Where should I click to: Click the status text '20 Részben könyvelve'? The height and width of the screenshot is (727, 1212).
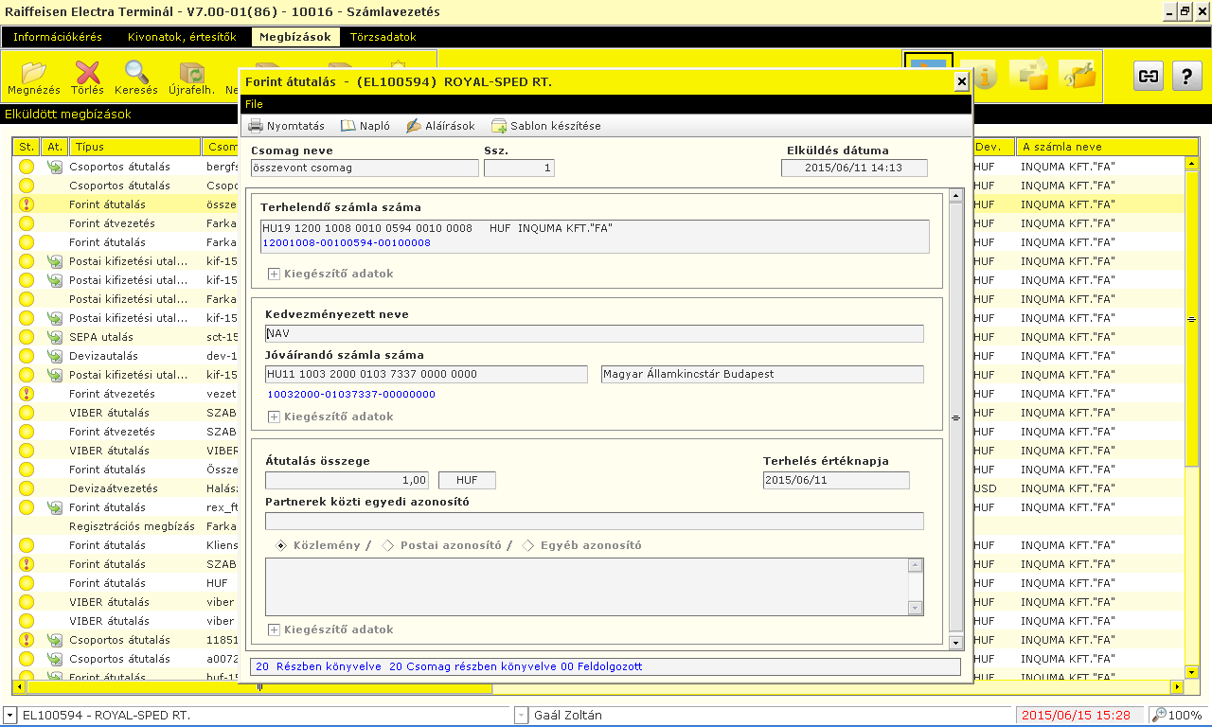click(x=318, y=666)
